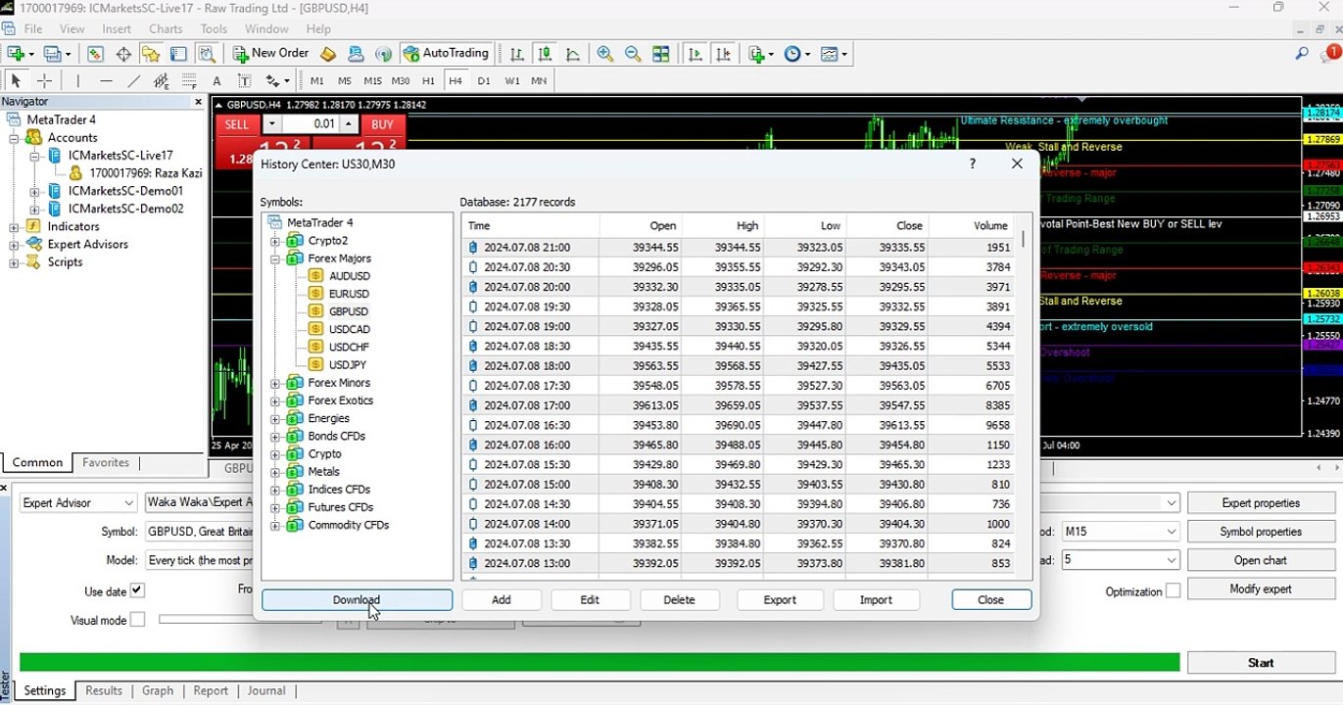Click the Export button
Screen dimensions: 1343x705
coord(780,600)
